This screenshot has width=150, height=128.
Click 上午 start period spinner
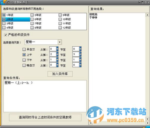coord(57,54)
